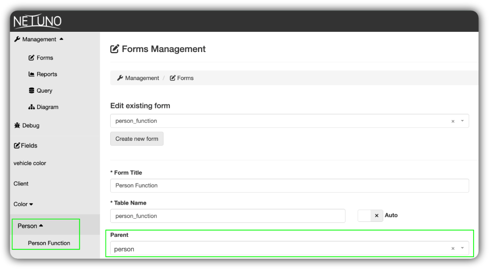
Task: Click Forms in the breadcrumb trail
Action: click(x=185, y=78)
